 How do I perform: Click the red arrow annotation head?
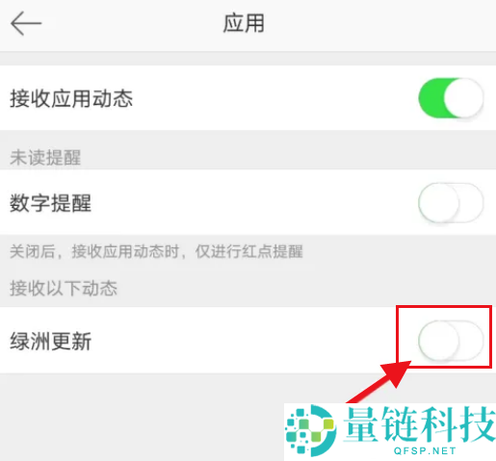click(395, 373)
